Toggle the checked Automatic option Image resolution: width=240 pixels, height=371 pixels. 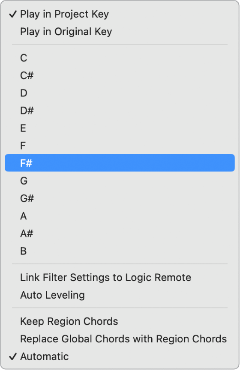[120, 356]
